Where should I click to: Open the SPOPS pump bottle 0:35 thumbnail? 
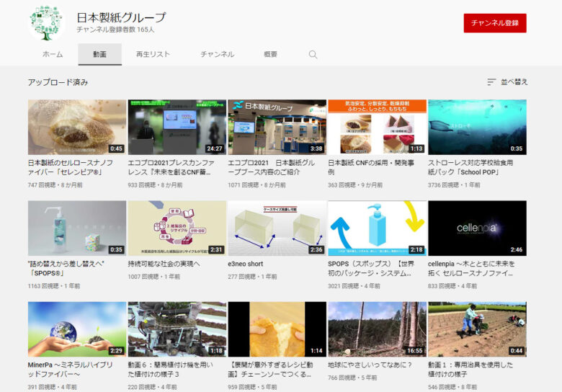click(77, 228)
